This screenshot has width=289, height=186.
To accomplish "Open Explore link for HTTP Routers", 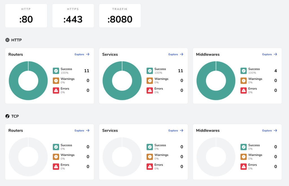I will [82, 54].
